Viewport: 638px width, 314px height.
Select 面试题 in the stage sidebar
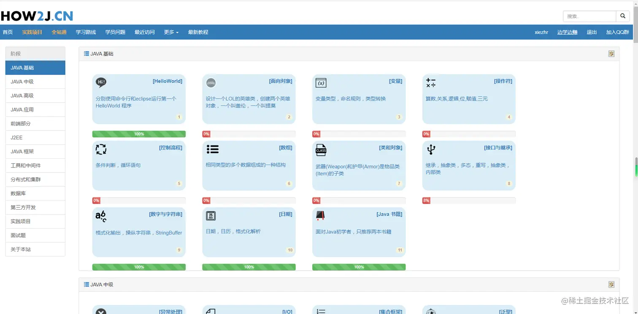(x=35, y=235)
